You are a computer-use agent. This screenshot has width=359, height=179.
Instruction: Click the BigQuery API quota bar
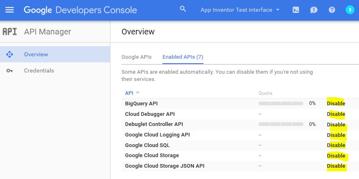(281, 103)
